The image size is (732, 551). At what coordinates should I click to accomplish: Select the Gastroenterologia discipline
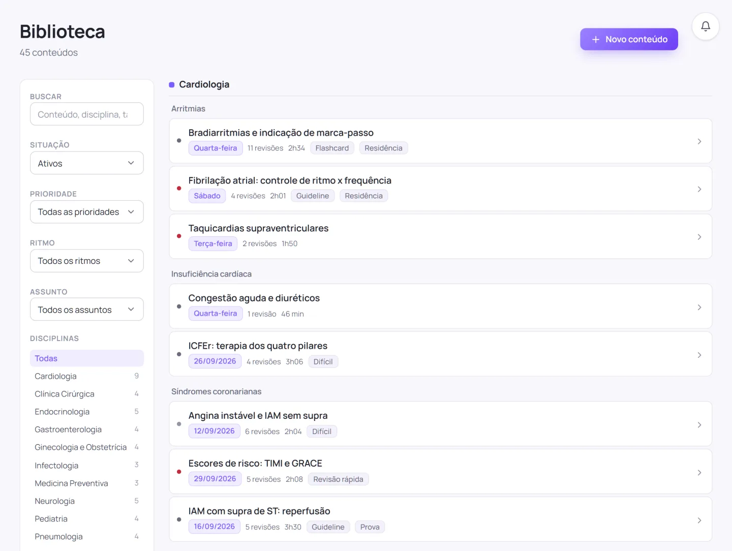[87, 430]
